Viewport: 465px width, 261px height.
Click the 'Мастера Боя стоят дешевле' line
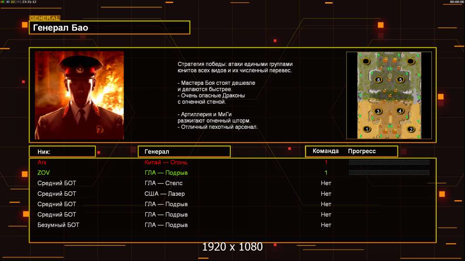click(x=216, y=83)
